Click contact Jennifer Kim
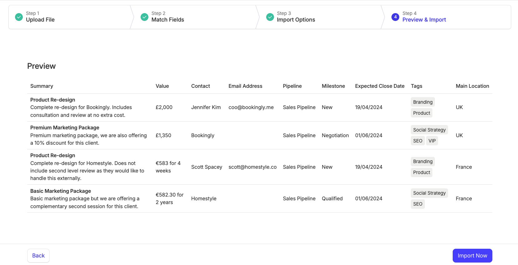Image resolution: width=518 pixels, height=265 pixels. (206, 107)
